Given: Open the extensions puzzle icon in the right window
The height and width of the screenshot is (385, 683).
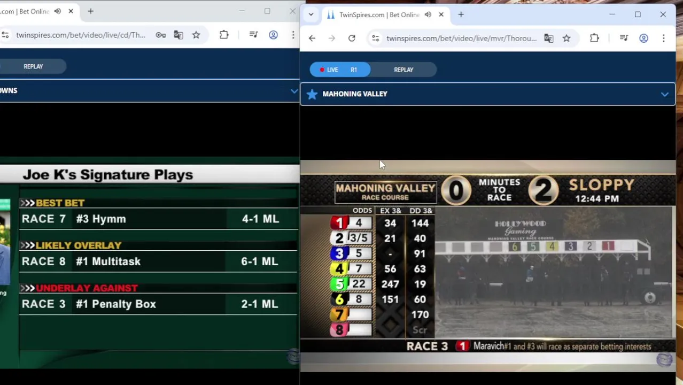Looking at the screenshot, I should (594, 38).
